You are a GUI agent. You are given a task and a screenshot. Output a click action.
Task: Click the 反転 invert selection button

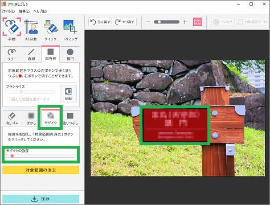pos(68,94)
